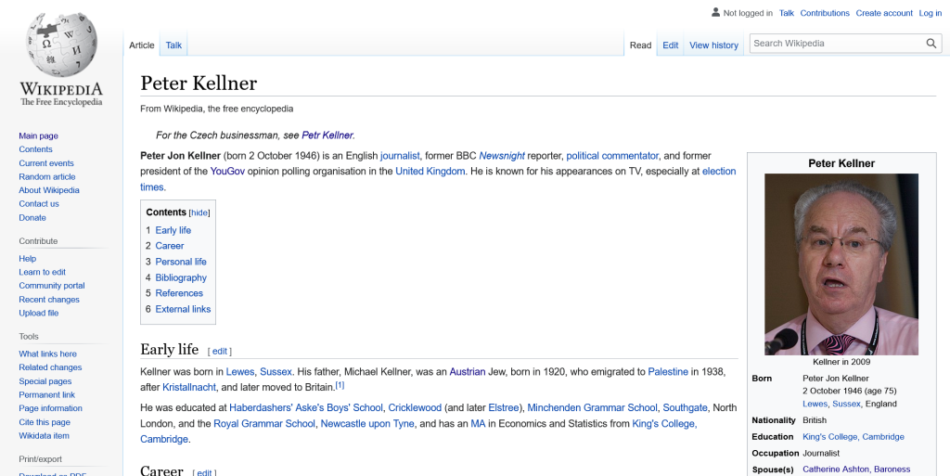950x476 pixels.
Task: Jump to Bibliography in contents
Action: (181, 277)
